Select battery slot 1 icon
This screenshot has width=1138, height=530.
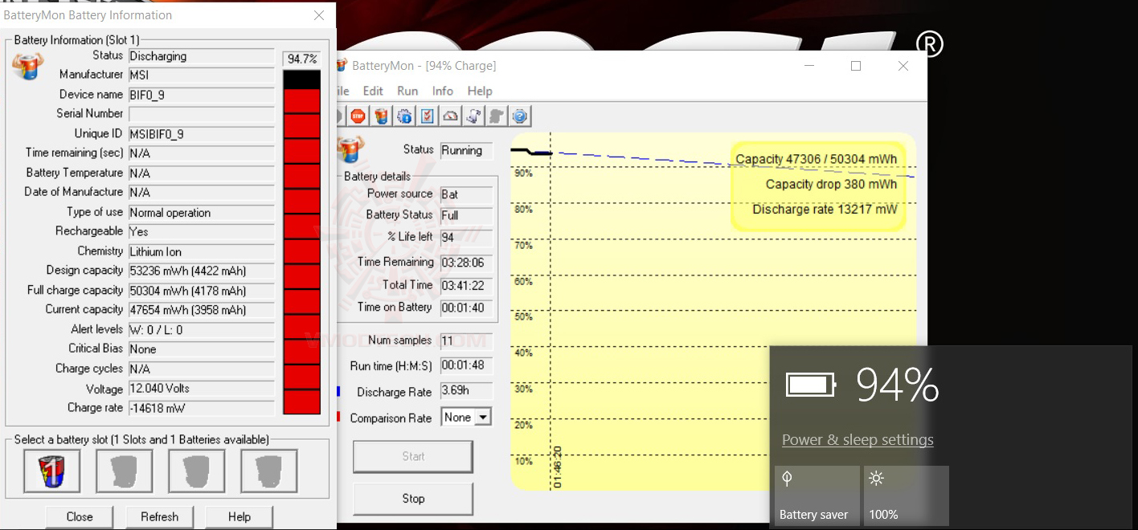pyautogui.click(x=52, y=471)
